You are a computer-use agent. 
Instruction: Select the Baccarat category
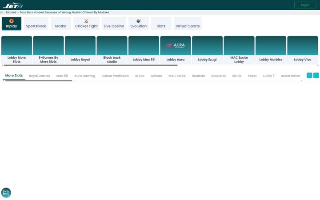click(219, 76)
